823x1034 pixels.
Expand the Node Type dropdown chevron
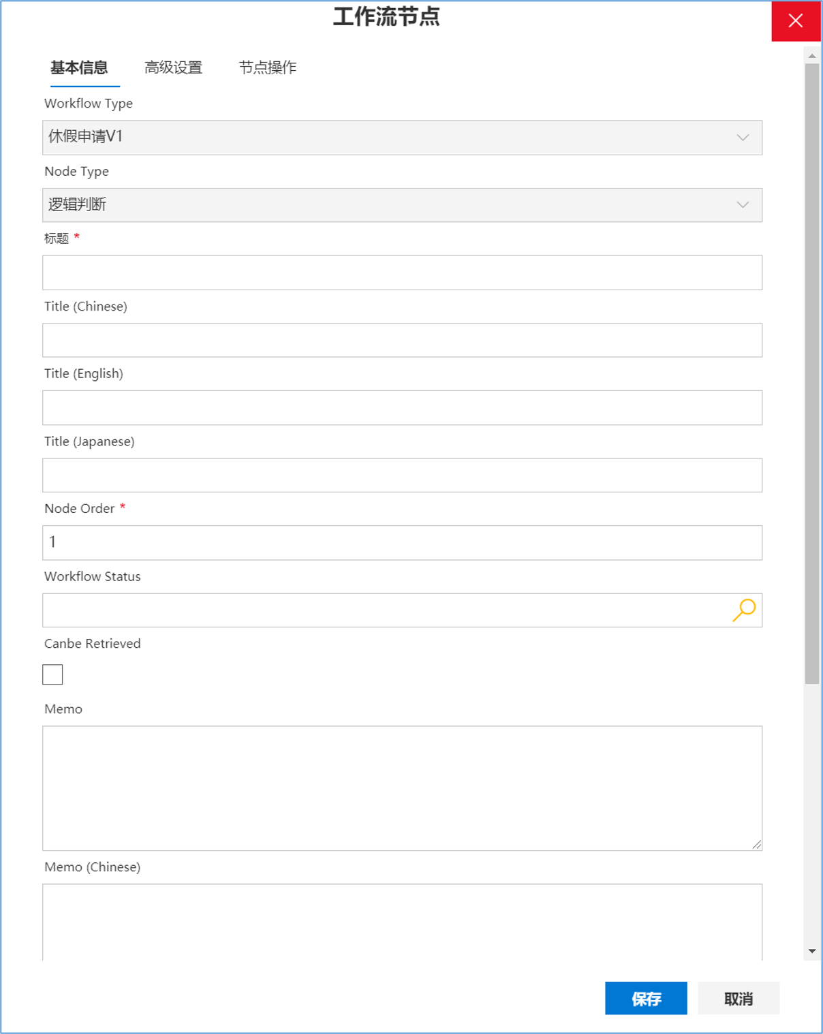(743, 205)
